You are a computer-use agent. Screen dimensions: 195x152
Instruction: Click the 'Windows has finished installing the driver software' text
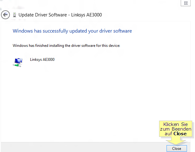click(66, 46)
